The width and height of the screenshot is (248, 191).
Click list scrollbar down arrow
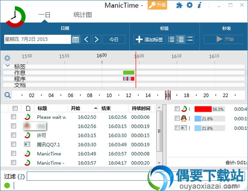[x=159, y=163]
